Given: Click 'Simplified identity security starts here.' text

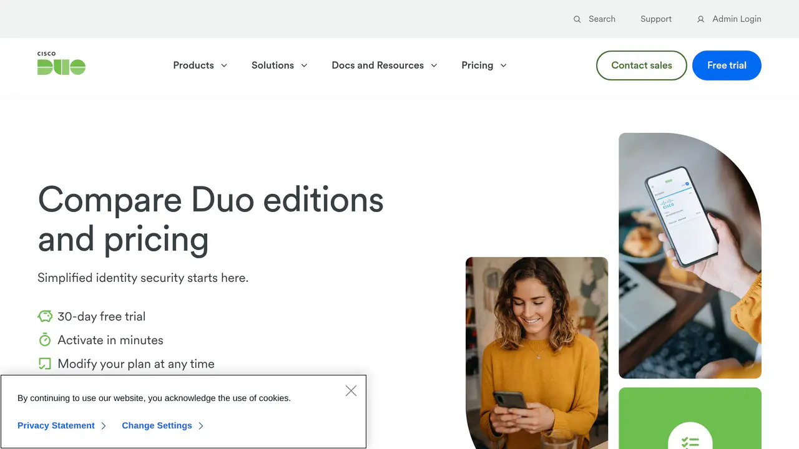Looking at the screenshot, I should pos(143,278).
